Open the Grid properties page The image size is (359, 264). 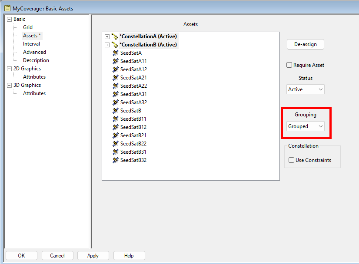tap(28, 27)
